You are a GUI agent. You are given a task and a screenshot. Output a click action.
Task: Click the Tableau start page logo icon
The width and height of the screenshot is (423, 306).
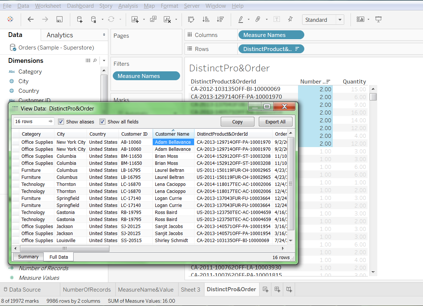tap(10, 19)
